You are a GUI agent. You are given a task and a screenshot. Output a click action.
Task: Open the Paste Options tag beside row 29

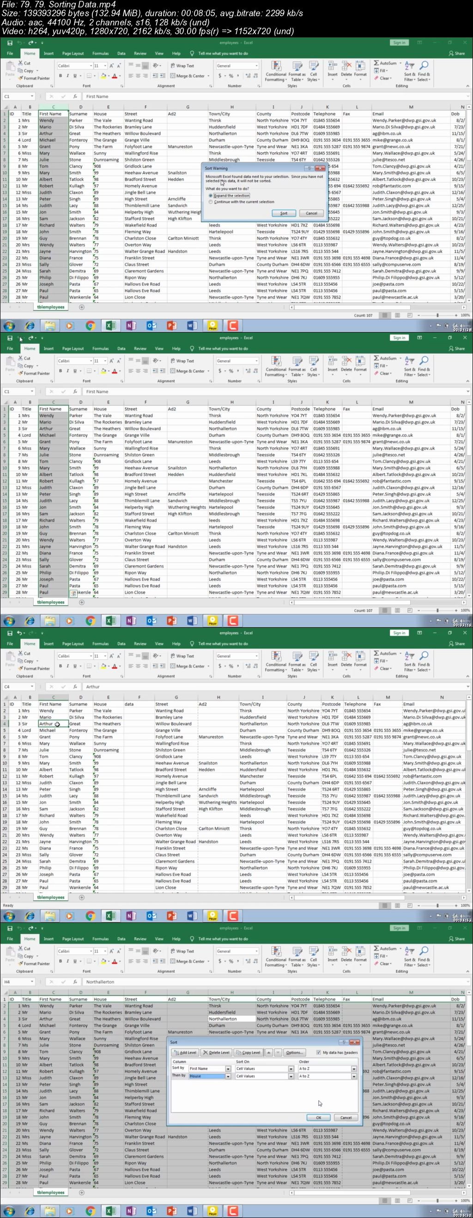tap(73, 593)
